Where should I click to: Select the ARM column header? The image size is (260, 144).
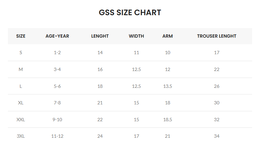pyautogui.click(x=168, y=36)
